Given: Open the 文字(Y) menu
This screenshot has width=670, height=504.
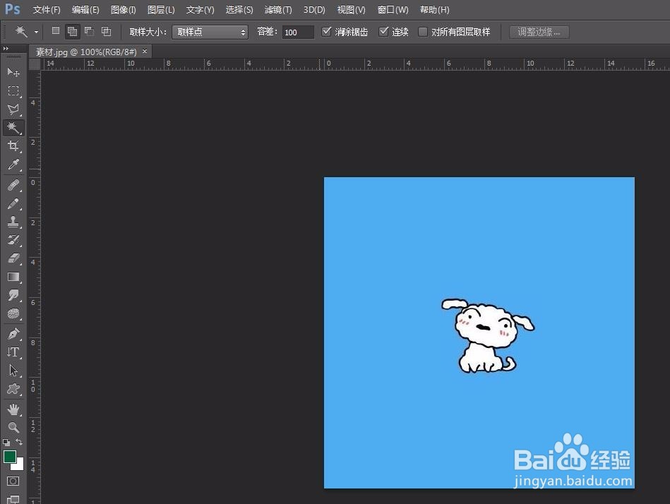Looking at the screenshot, I should click(x=200, y=9).
